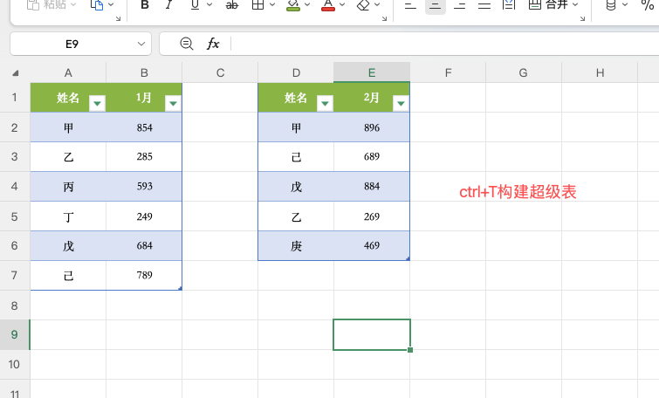This screenshot has height=398, width=659.
Task: Select cell with value 789
Action: point(144,275)
